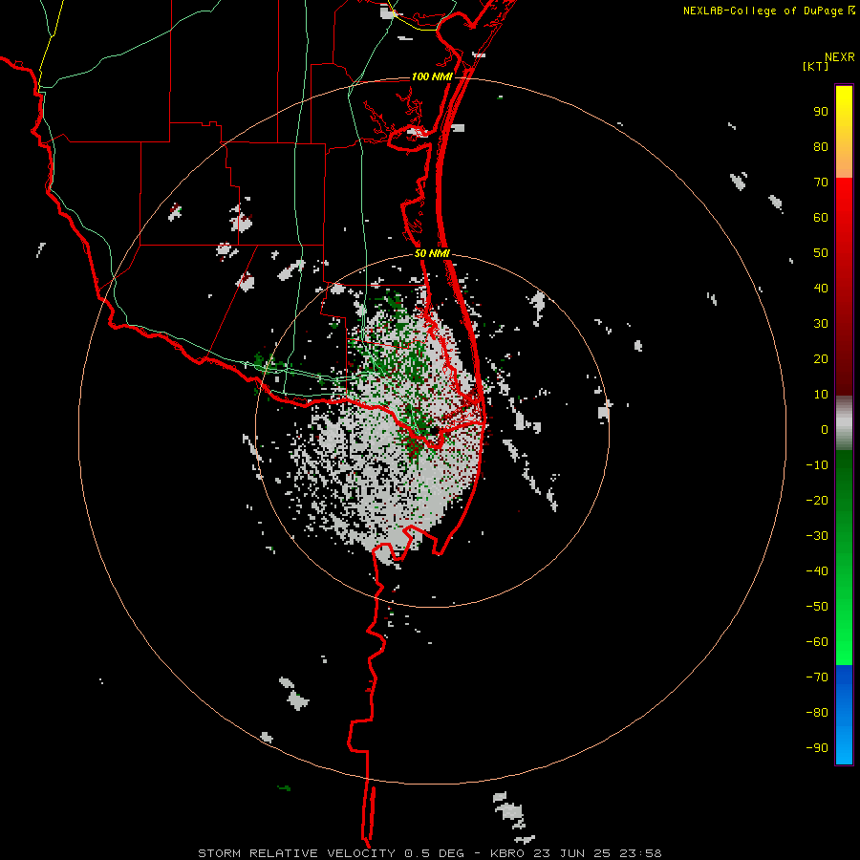Click the 90 knot value on scale
This screenshot has width=860, height=860.
coord(821,112)
